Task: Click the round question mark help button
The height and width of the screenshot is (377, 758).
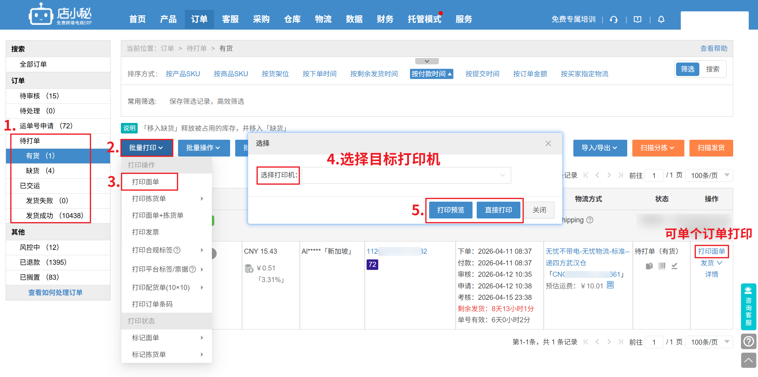Action: pyautogui.click(x=748, y=341)
